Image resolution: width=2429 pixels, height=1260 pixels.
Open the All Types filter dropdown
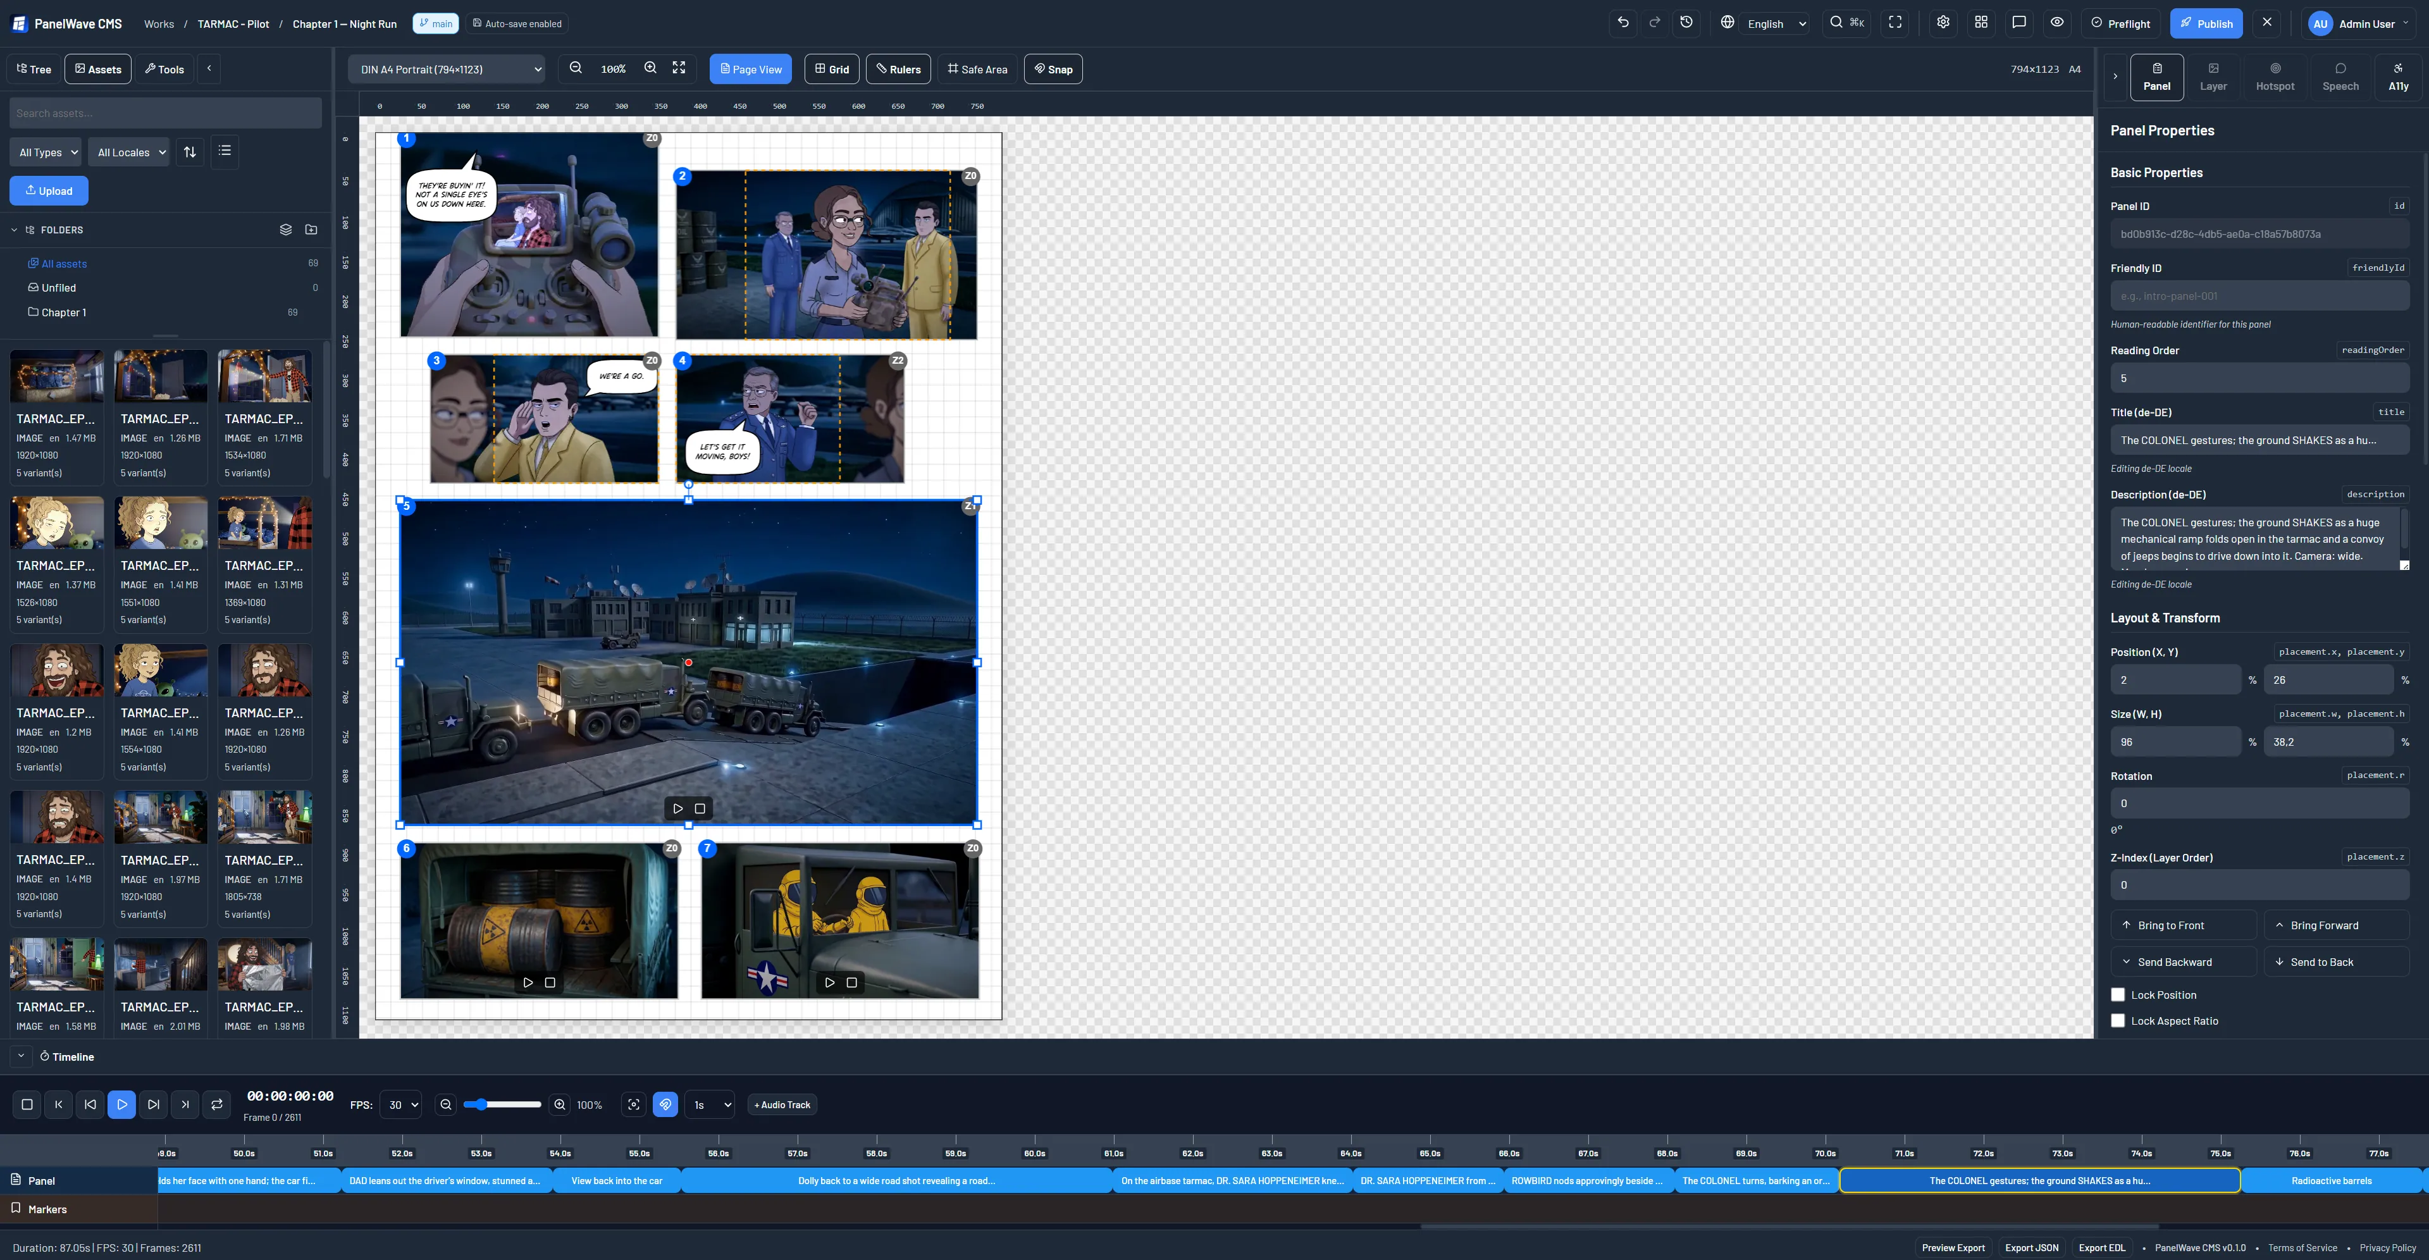[46, 152]
